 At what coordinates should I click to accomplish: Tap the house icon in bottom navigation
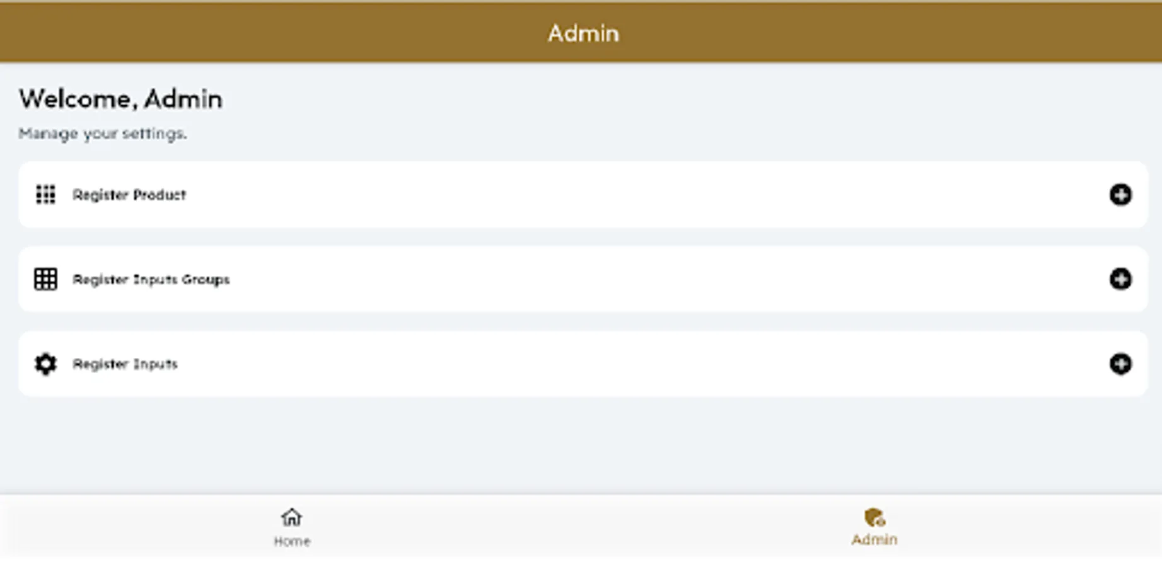pos(291,518)
